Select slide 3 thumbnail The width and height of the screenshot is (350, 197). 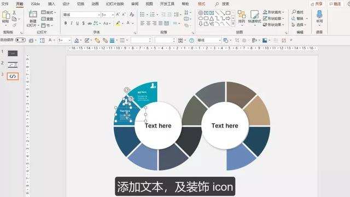(13, 77)
